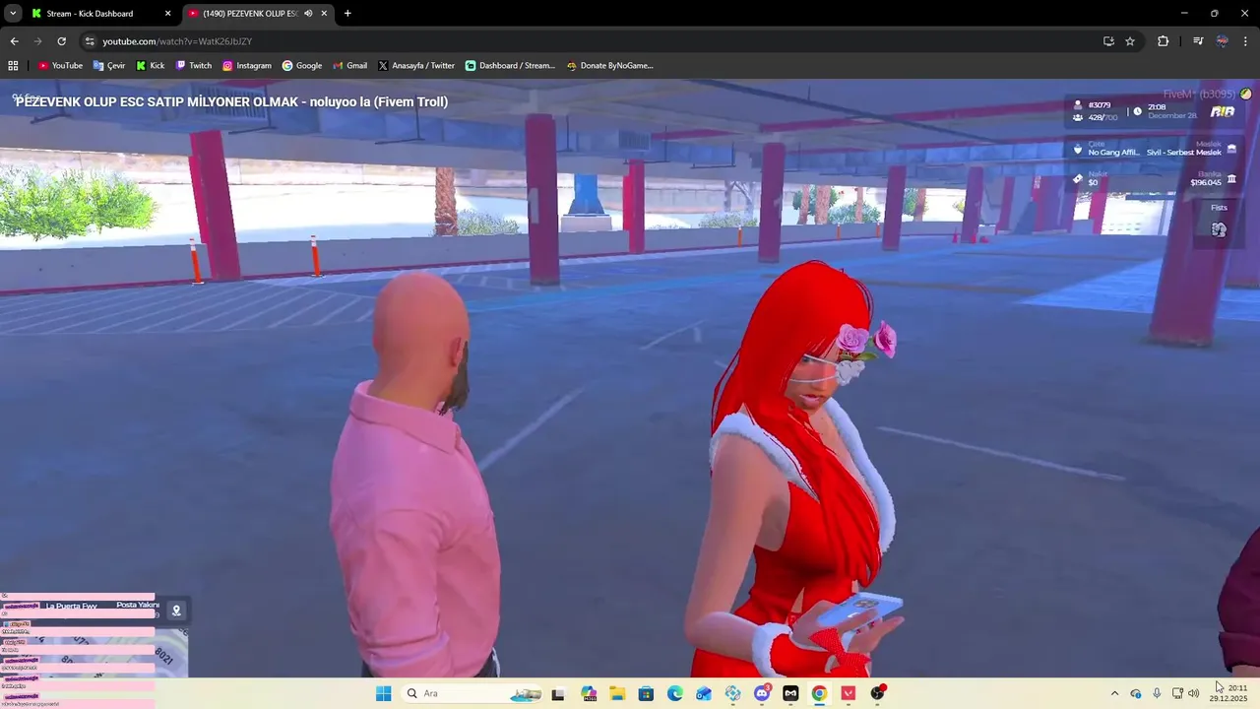This screenshot has width=1260, height=709.
Task: Open the Windows Start menu
Action: coord(383,693)
